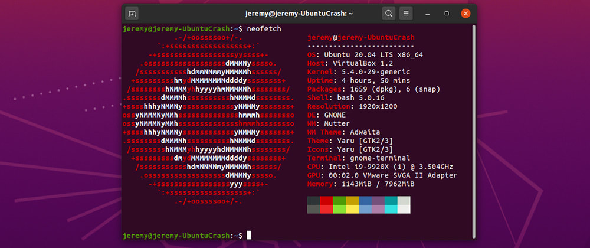Click the Host: VirtualBox 1.2 line
The image size is (590, 248).
click(350, 64)
